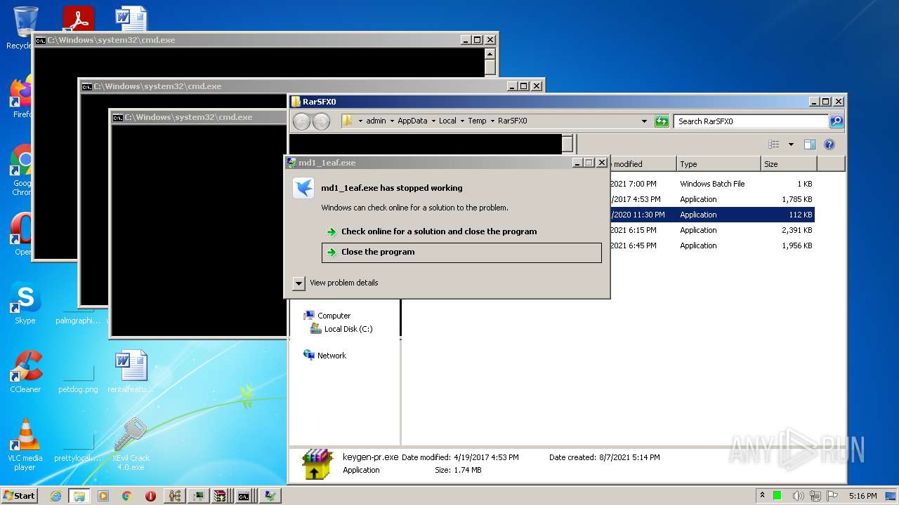Open dropdown arrow after Temp in breadcrumb
The height and width of the screenshot is (505, 899).
pyautogui.click(x=492, y=121)
